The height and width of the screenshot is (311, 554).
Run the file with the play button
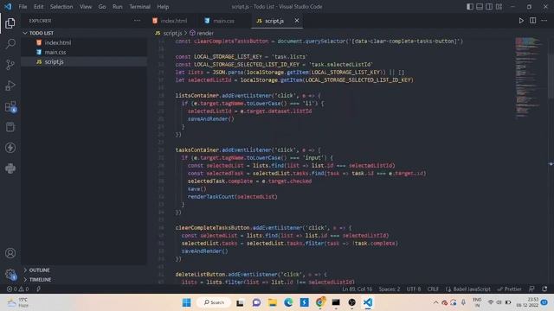(521, 21)
